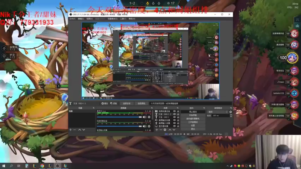The height and width of the screenshot is (169, 301).
Task: Toggle visibility of 音频输出采集 source
Action: (175, 120)
